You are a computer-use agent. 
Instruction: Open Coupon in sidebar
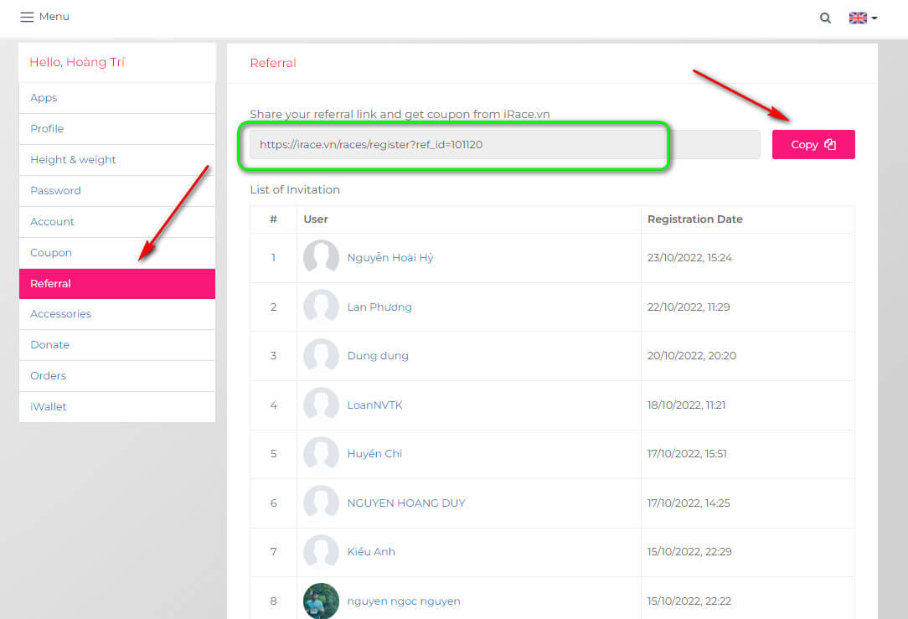(117, 252)
